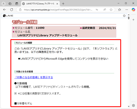Close the LAVIEアプリナビLibrary tab
Screen dimensions: 137x109
tap(57, 4)
